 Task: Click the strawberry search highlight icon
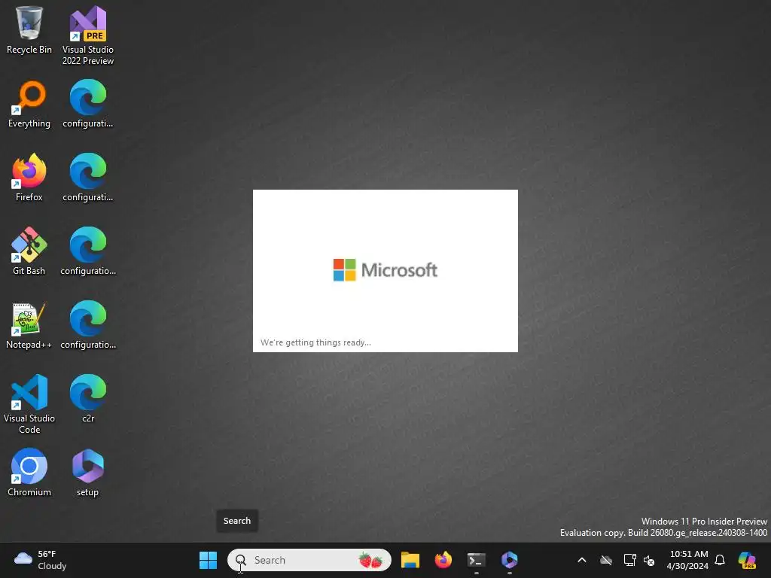coord(370,560)
